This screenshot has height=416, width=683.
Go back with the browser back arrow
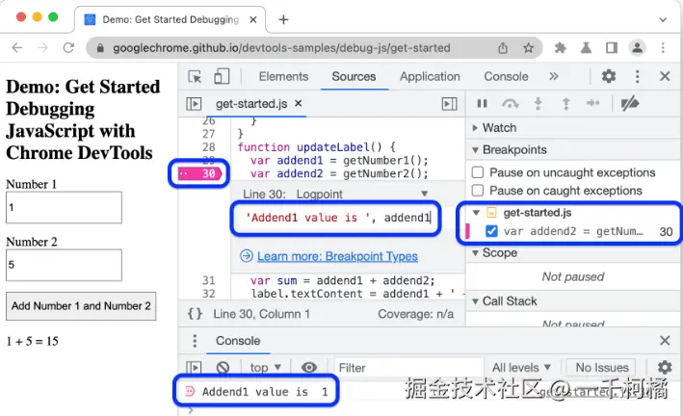point(17,47)
